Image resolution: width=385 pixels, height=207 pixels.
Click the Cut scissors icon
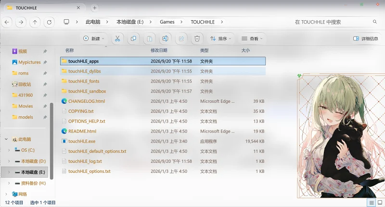click(117, 38)
